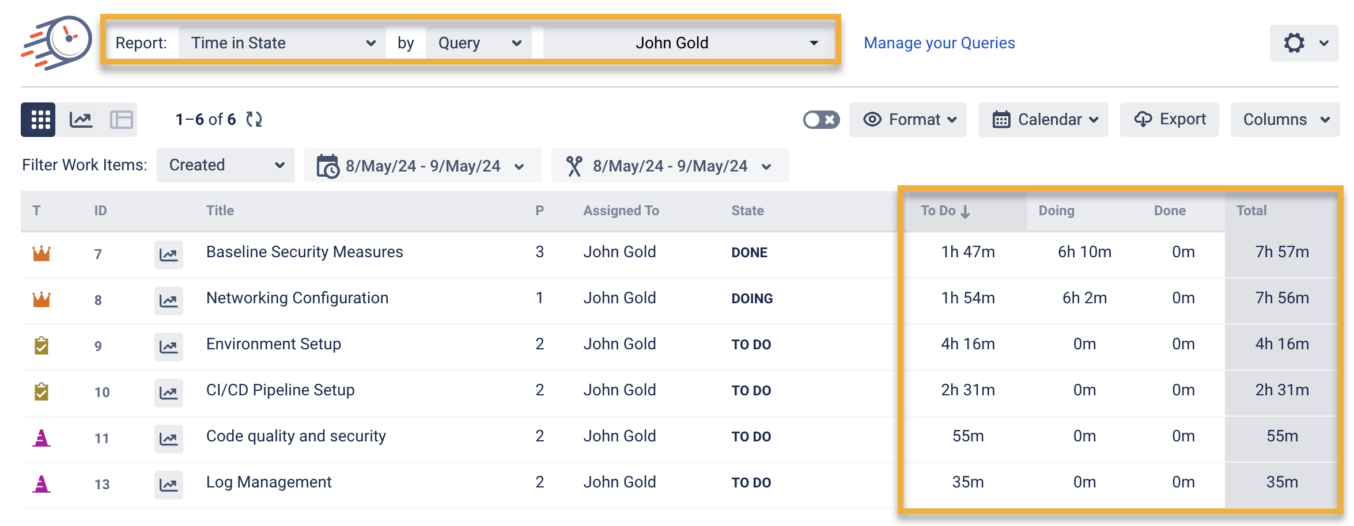Open the Created filter dropdown
Image resolution: width=1354 pixels, height=526 pixels.
[226, 165]
